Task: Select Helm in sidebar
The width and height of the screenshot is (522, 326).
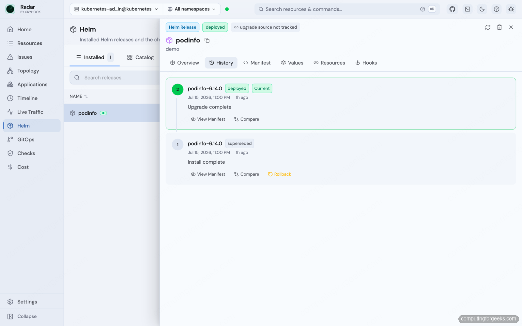Action: (32, 126)
